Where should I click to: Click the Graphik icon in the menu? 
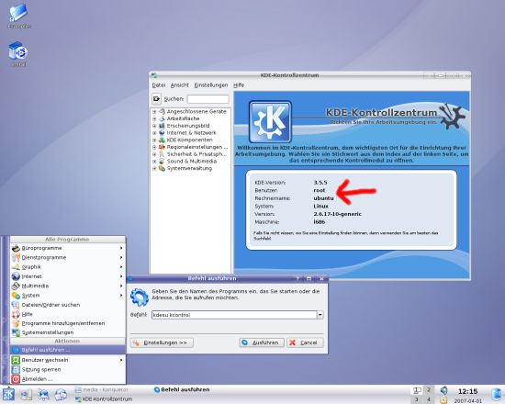16,267
